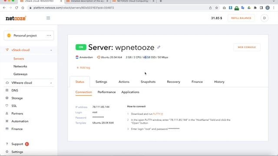Go back using browser back arrow

click(x=4, y=8)
